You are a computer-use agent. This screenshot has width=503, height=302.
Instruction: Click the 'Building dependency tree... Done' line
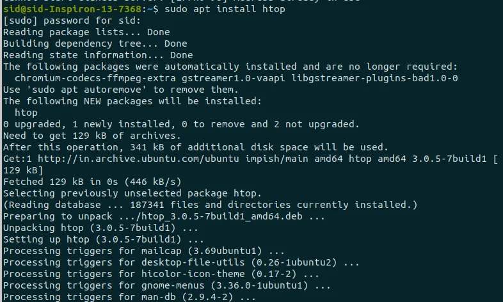(x=95, y=44)
